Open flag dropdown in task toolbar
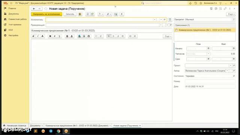Viewport: 240px width, 135px height. (x=101, y=14)
